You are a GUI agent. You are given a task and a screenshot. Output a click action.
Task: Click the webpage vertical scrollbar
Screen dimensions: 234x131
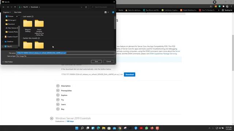point(233,53)
